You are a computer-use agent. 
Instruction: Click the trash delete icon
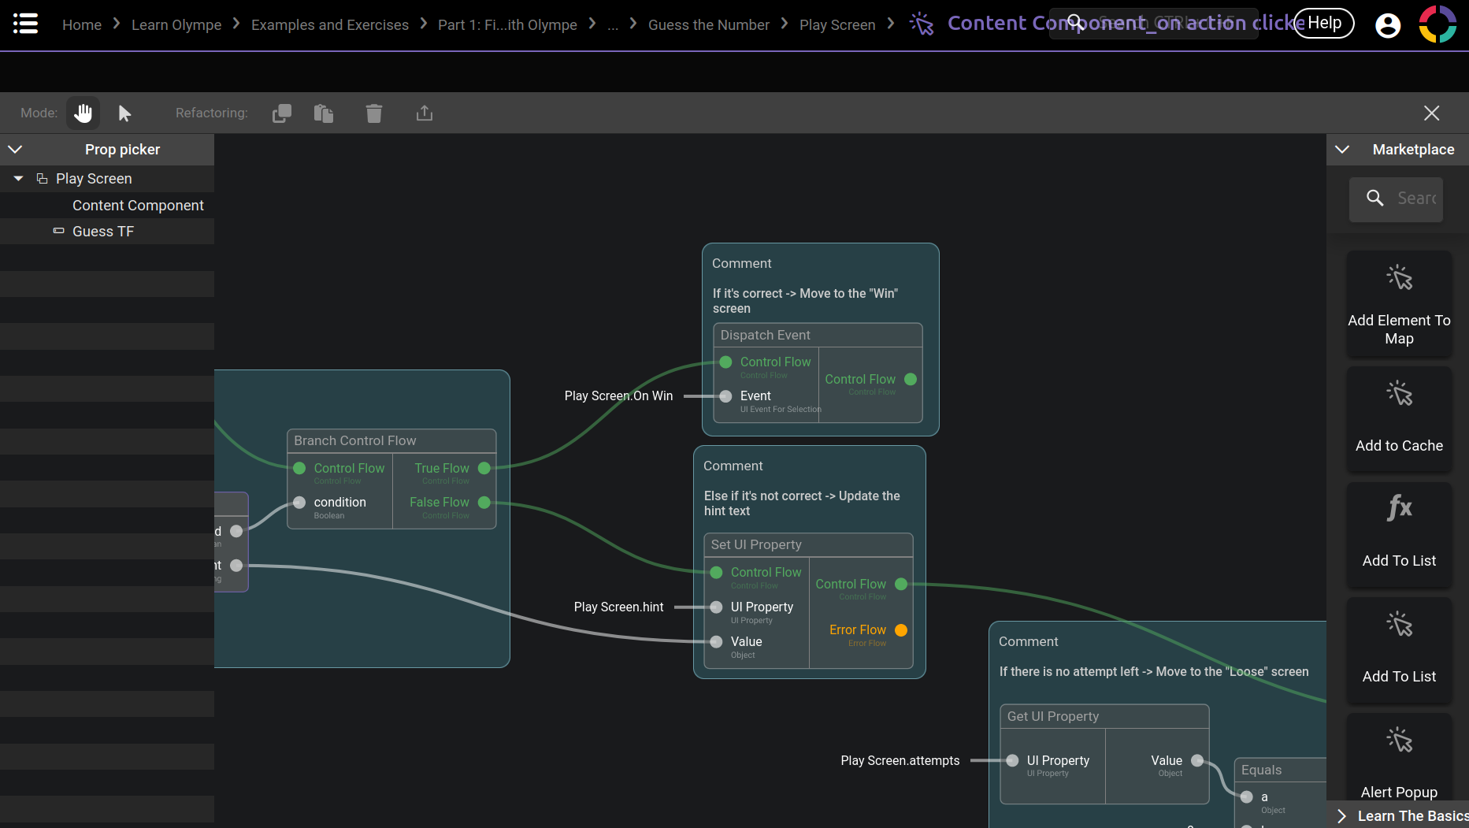click(374, 113)
